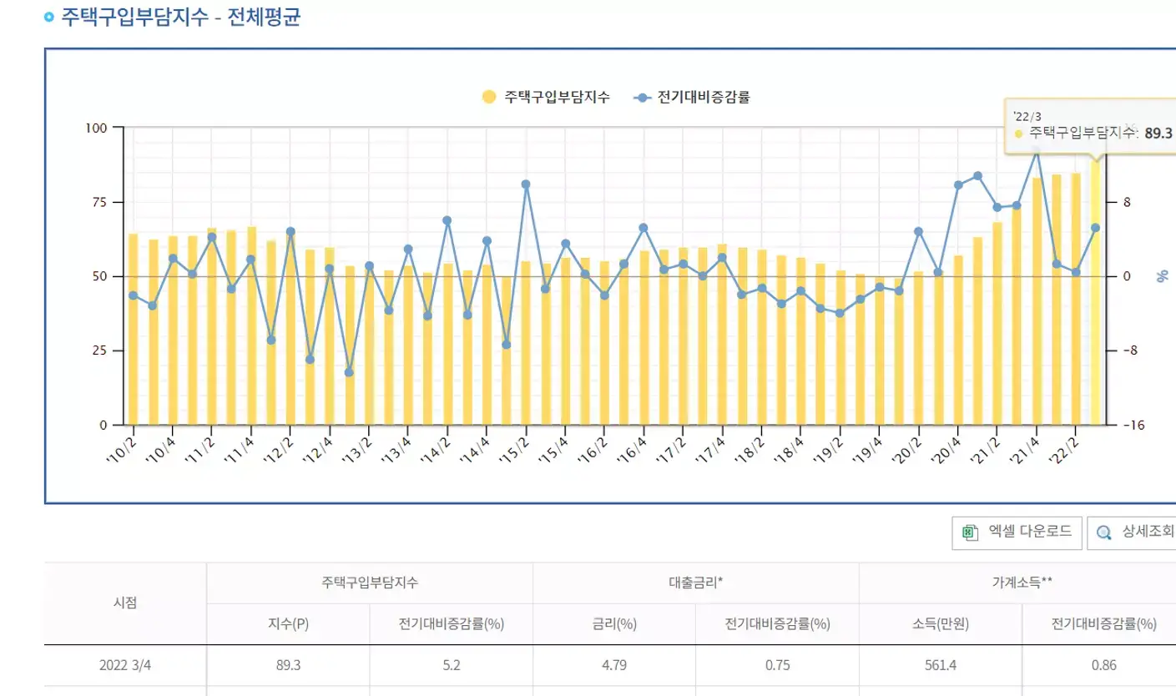The image size is (1176, 696).
Task: Click the Excel download button
Action: pyautogui.click(x=1017, y=532)
